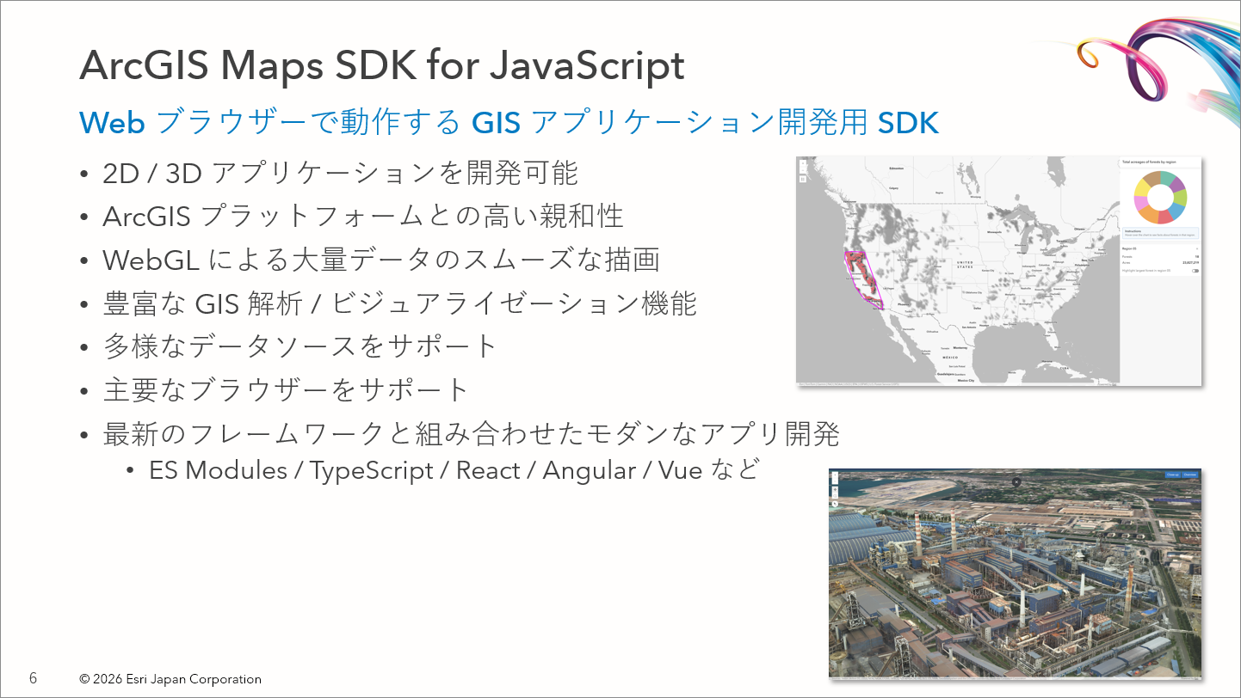Click the bullet 豊富な GIS 解析 / ビジュアライゼーション機能
Viewport: 1241px width, 698px height.
pyautogui.click(x=400, y=303)
